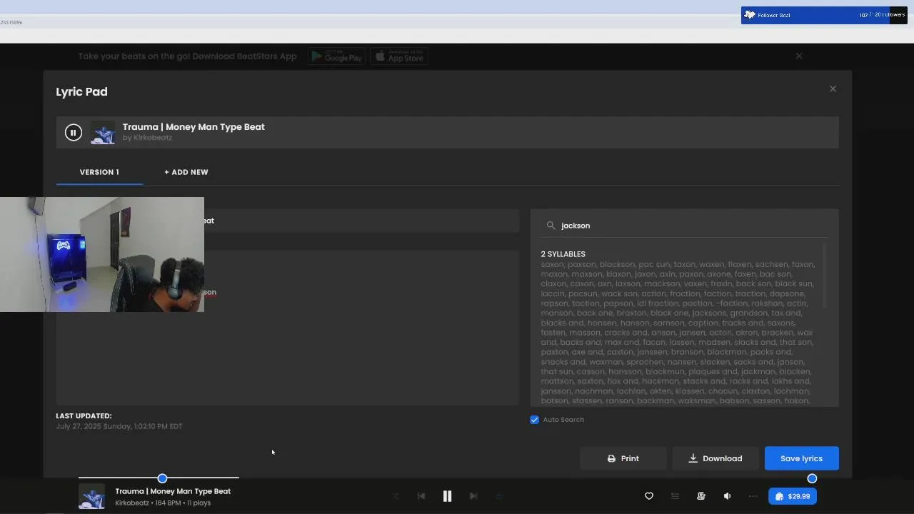
Task: Download the lyrics
Action: 715,458
